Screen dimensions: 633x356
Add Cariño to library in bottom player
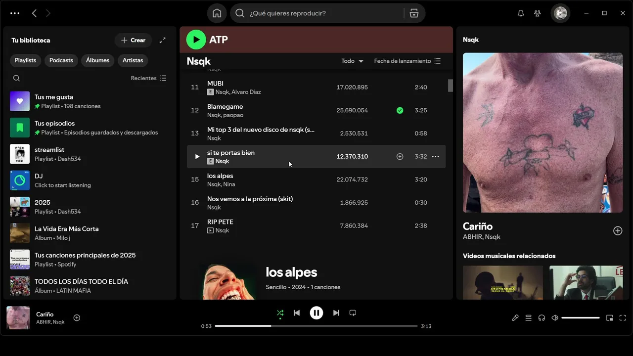click(77, 318)
